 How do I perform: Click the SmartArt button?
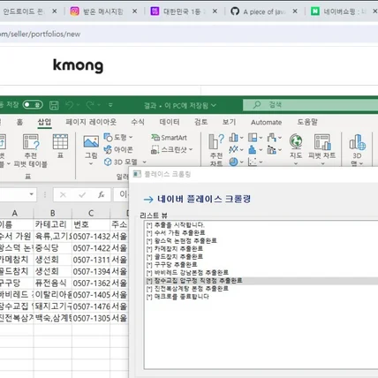point(169,138)
